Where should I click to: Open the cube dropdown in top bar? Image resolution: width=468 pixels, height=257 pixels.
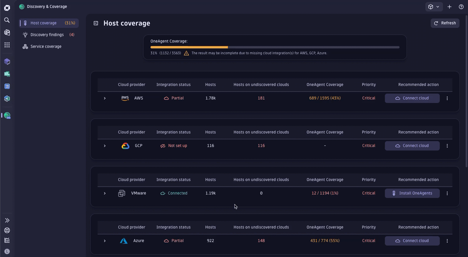(x=434, y=7)
